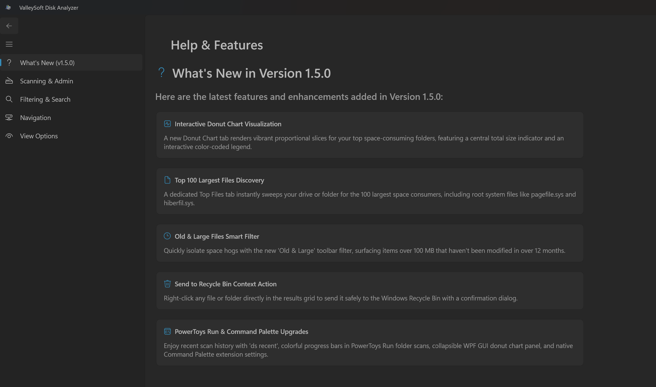
Task: Click the ValleySoft Disk Analyzer window title
Action: click(49, 8)
